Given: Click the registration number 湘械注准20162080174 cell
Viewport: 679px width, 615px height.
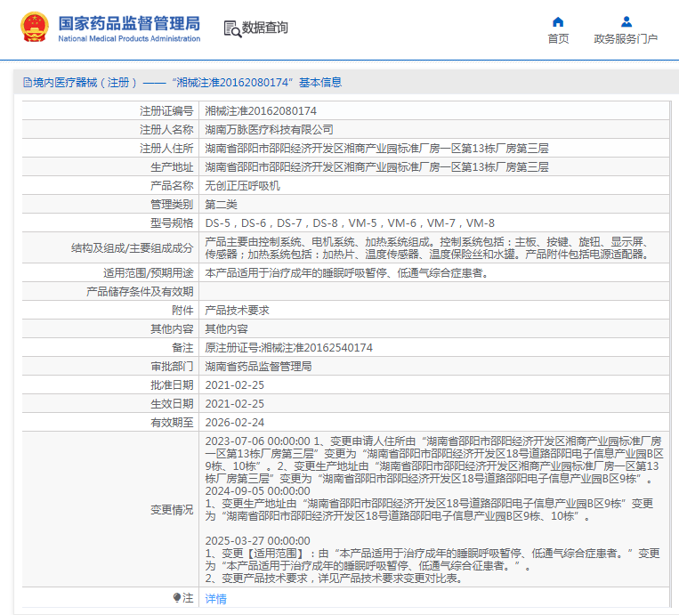Looking at the screenshot, I should (261, 111).
